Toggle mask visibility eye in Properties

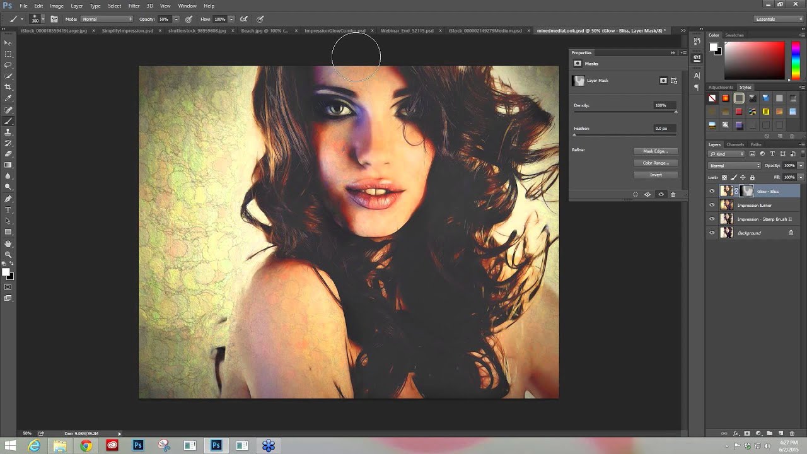pyautogui.click(x=661, y=194)
